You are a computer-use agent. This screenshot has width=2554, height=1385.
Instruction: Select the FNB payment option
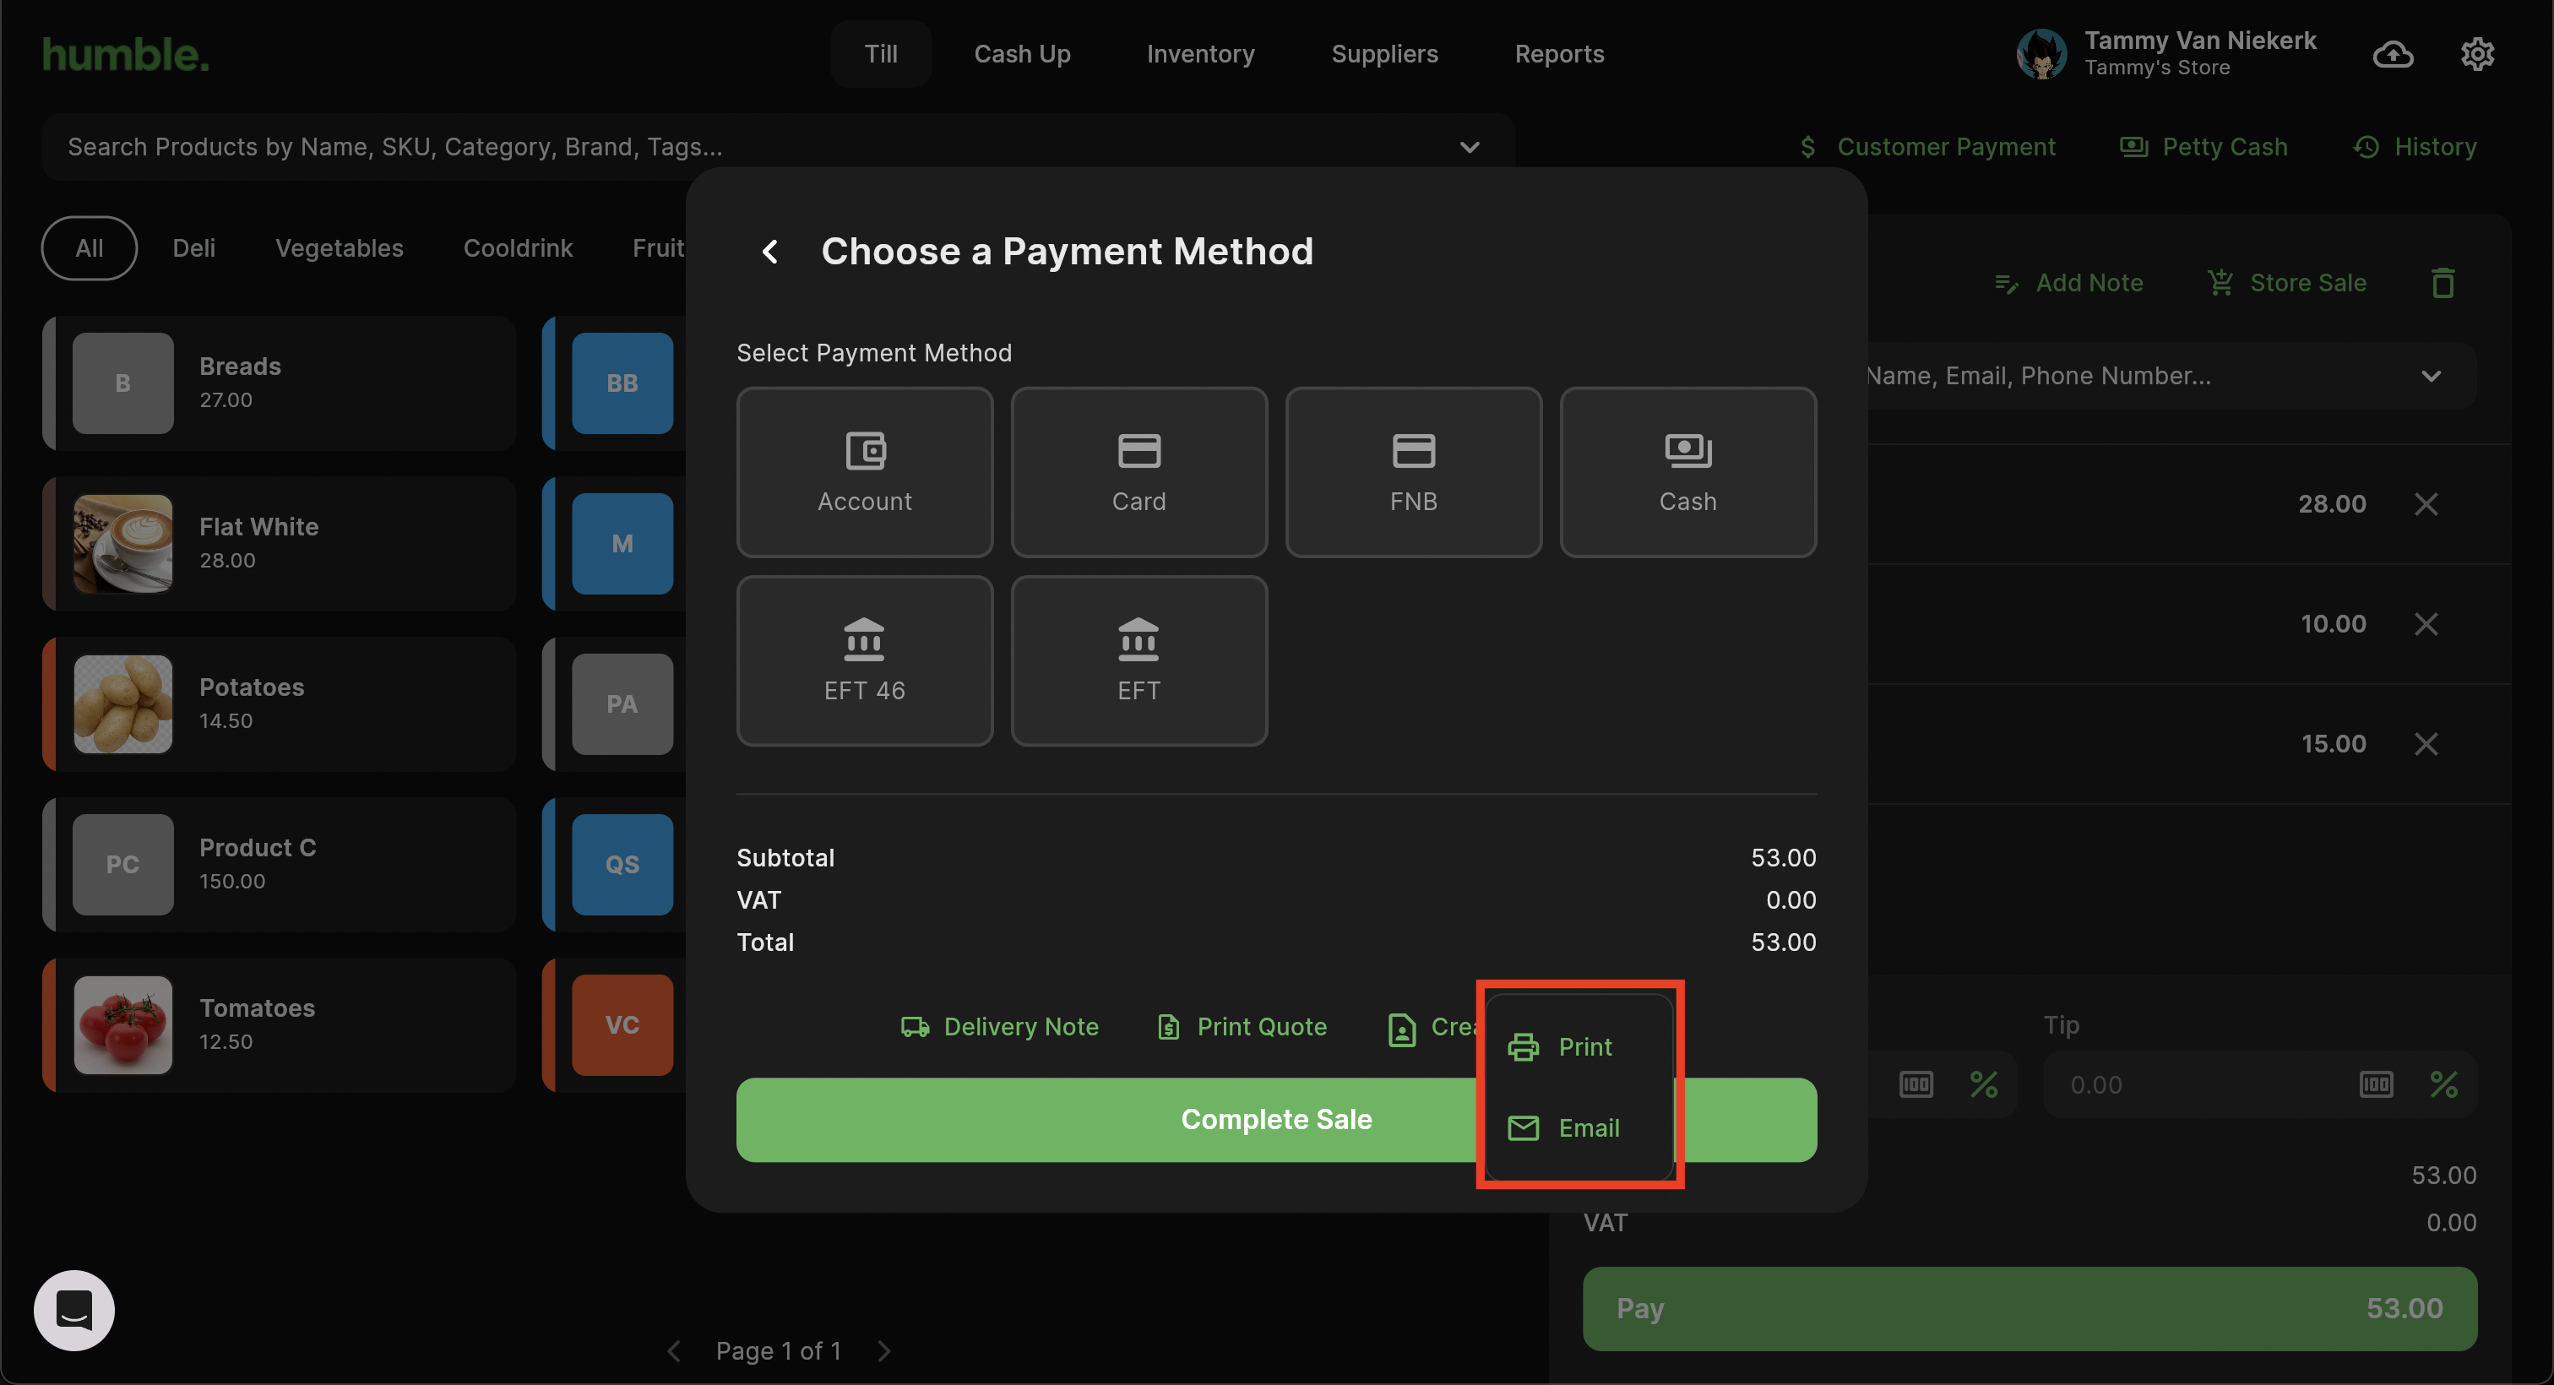coord(1414,472)
